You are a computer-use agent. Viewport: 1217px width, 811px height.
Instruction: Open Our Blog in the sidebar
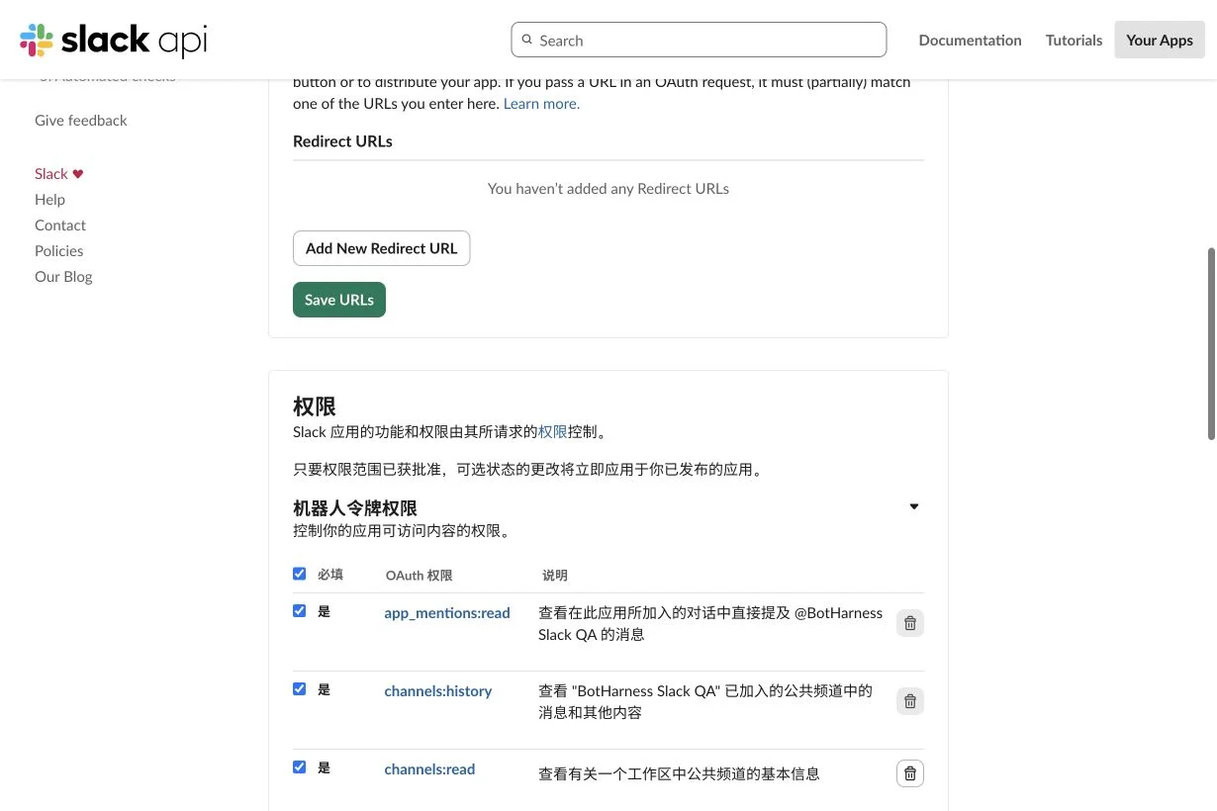tap(63, 276)
